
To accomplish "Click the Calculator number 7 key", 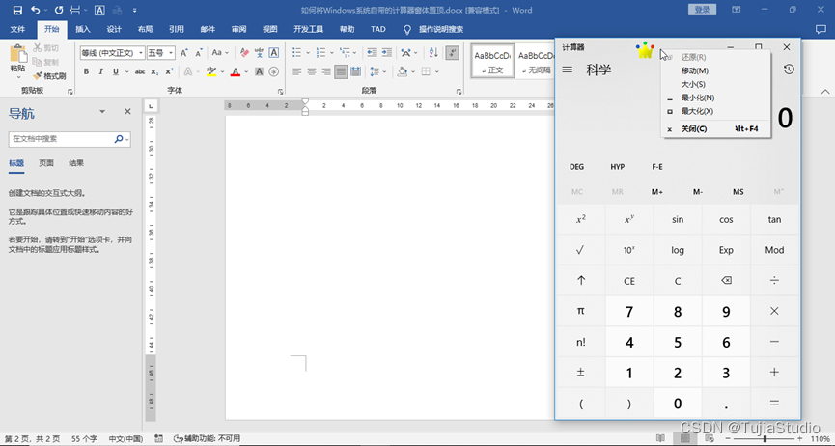I will point(629,312).
